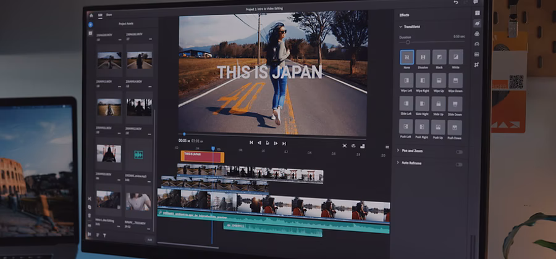Switch to the Share tab
Image resolution: width=556 pixels, height=259 pixels.
click(109, 15)
